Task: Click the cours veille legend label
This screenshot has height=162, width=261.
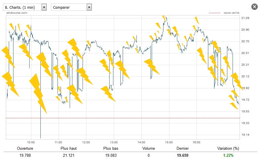Action: click(x=231, y=13)
